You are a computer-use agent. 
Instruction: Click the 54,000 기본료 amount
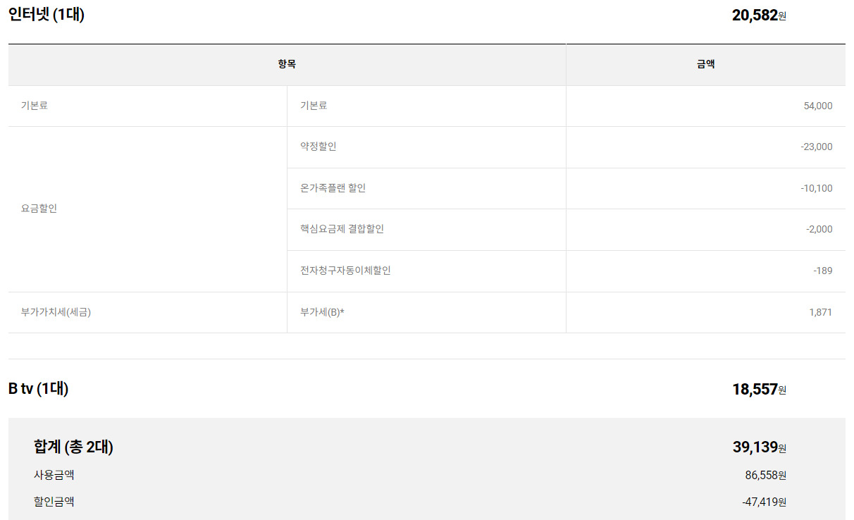817,106
